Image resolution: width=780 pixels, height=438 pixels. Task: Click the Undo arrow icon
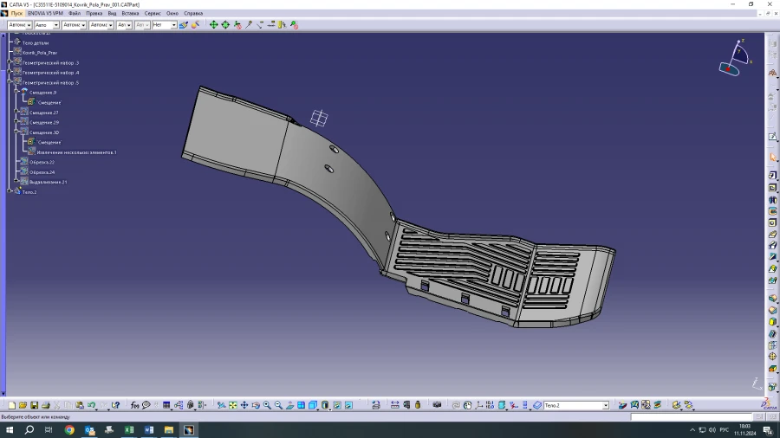click(91, 405)
